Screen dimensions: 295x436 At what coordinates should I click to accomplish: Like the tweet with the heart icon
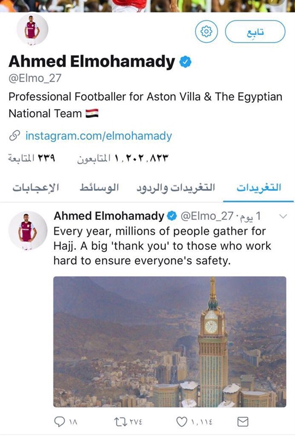click(182, 422)
